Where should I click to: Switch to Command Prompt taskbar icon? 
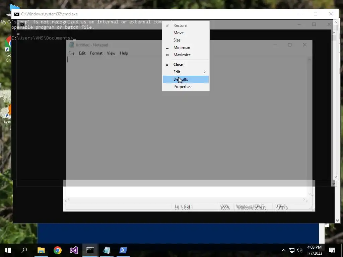90,250
